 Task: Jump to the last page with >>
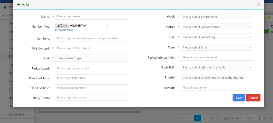(x=213, y=118)
